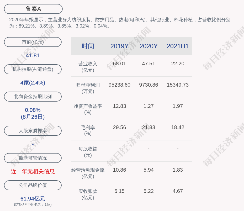Image resolution: width=244 pixels, height=211 pixels.
Task: Open the 北向资金持股比例 label pill
Action: 33,97
